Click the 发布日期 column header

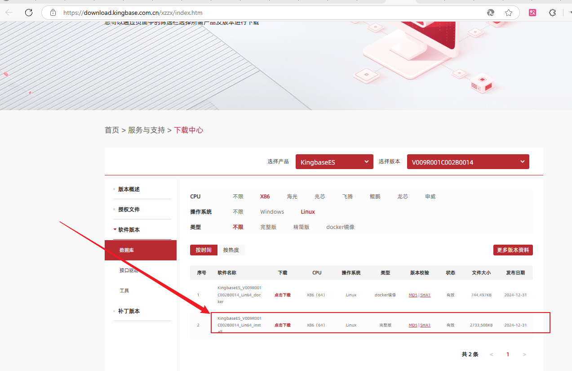[x=515, y=273]
